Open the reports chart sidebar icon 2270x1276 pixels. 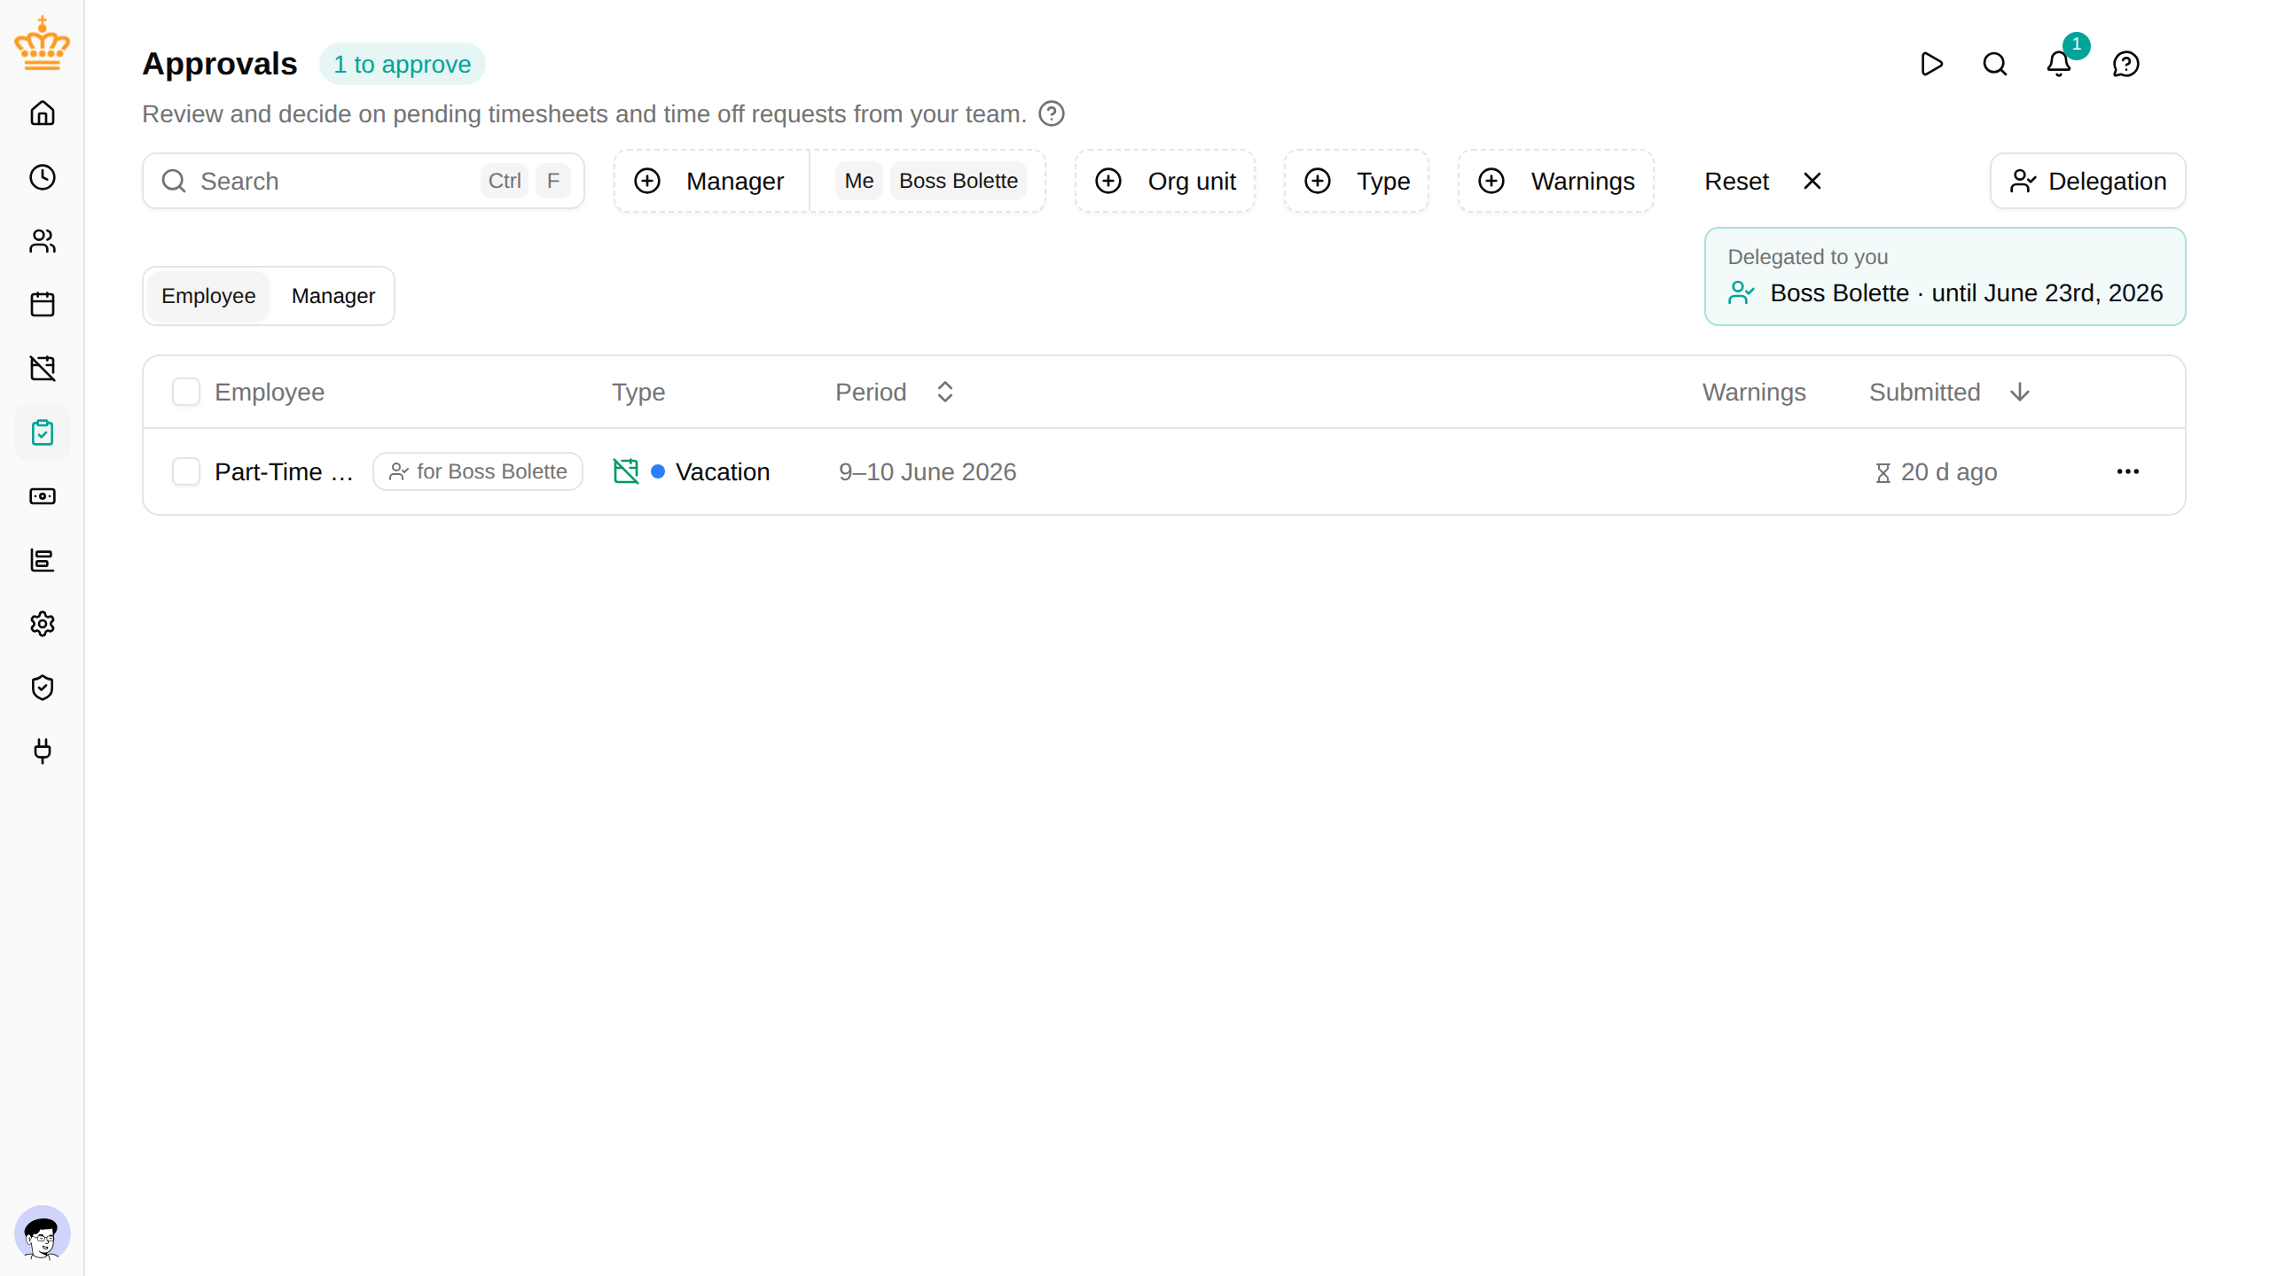pos(43,560)
